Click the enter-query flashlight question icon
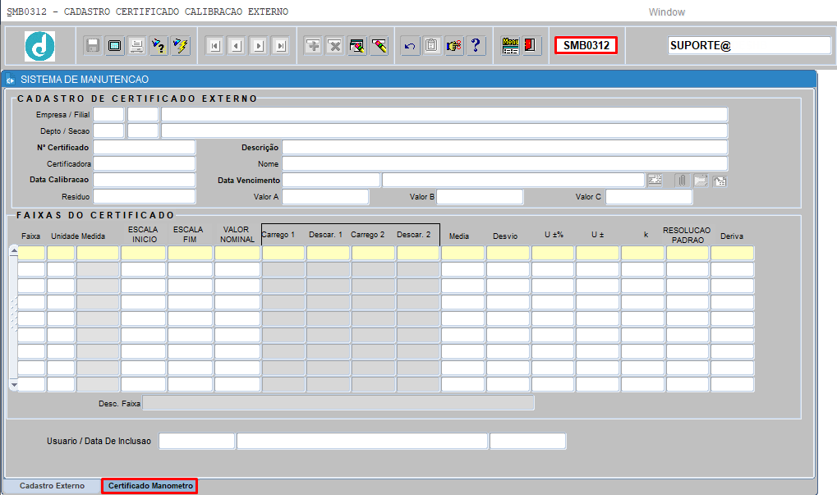The image size is (837, 495). 159,46
